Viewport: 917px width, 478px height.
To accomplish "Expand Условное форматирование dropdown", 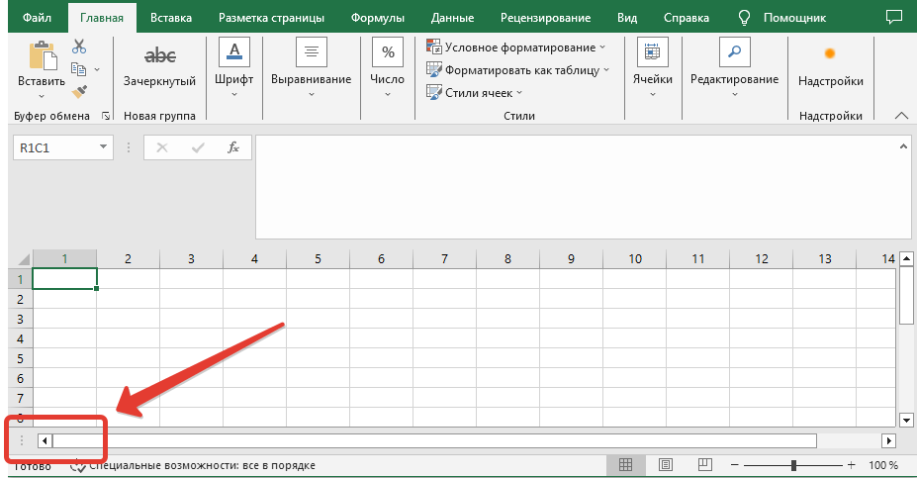I will pos(602,48).
